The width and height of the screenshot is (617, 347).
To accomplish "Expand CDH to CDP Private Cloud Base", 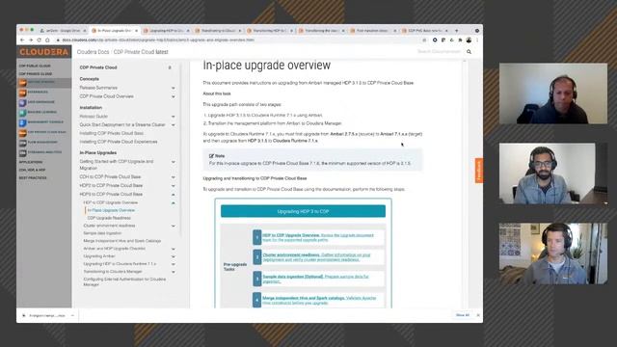I will click(174, 177).
